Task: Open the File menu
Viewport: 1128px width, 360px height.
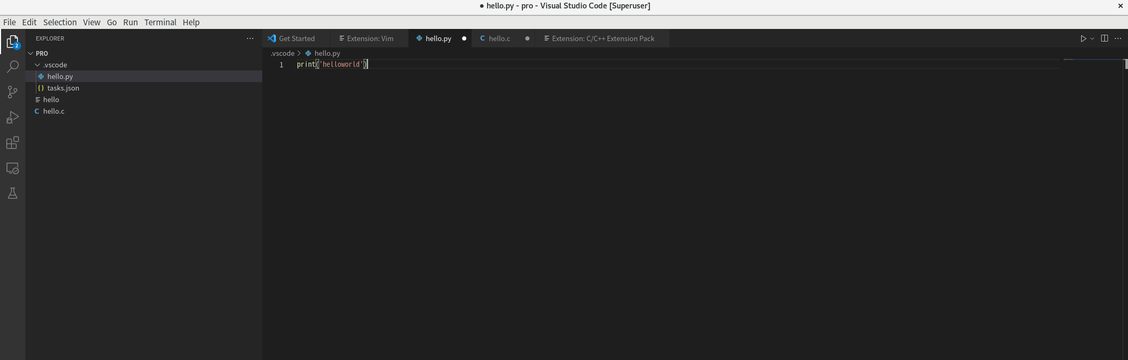Action: [x=9, y=22]
